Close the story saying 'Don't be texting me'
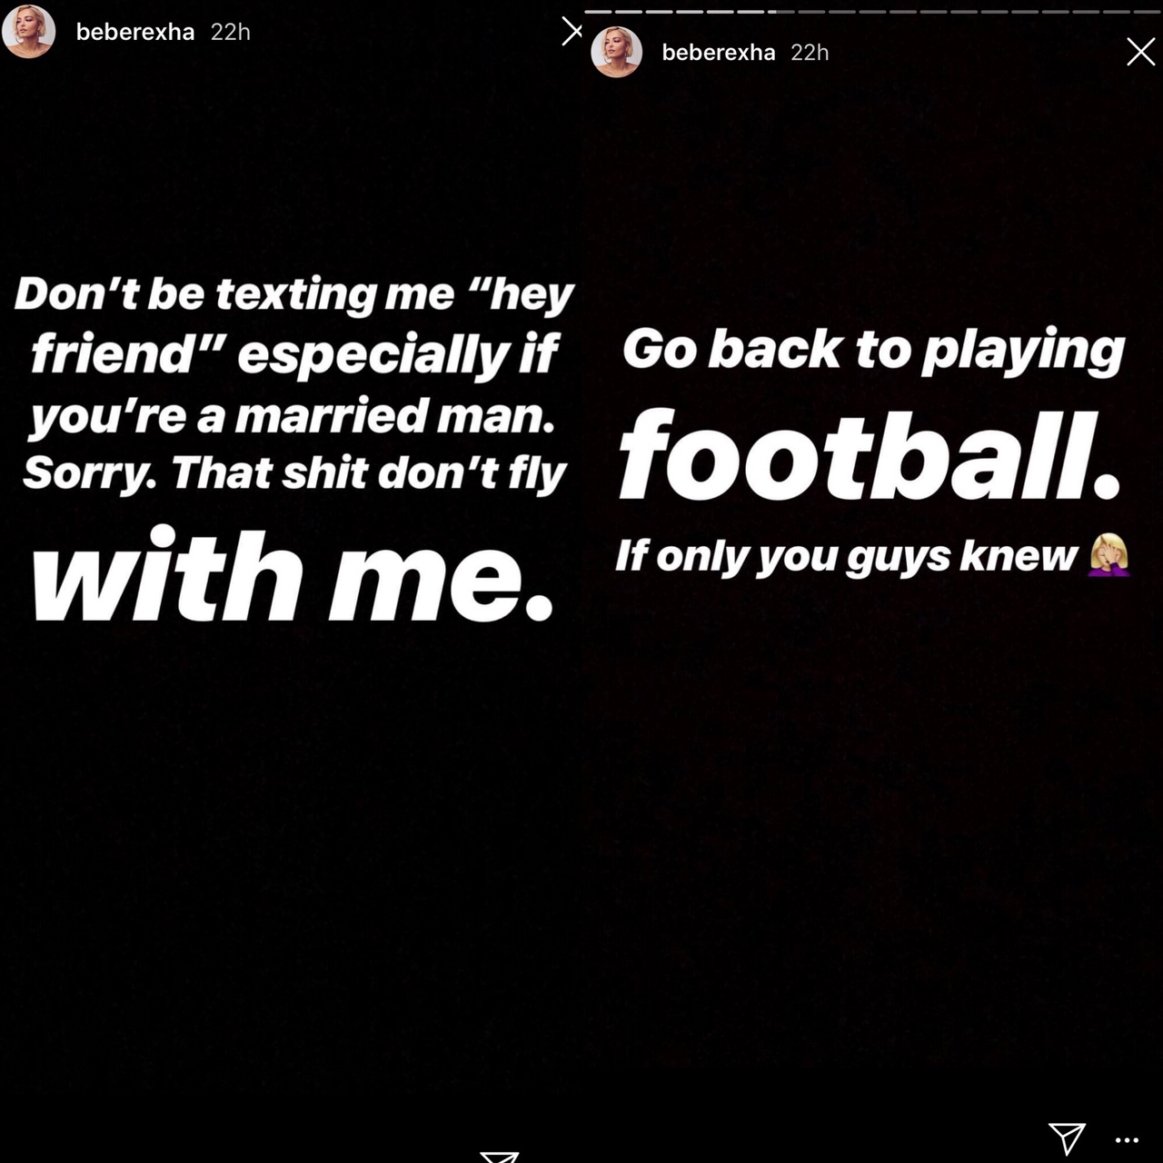Viewport: 1163px width, 1163px height. 572,32
